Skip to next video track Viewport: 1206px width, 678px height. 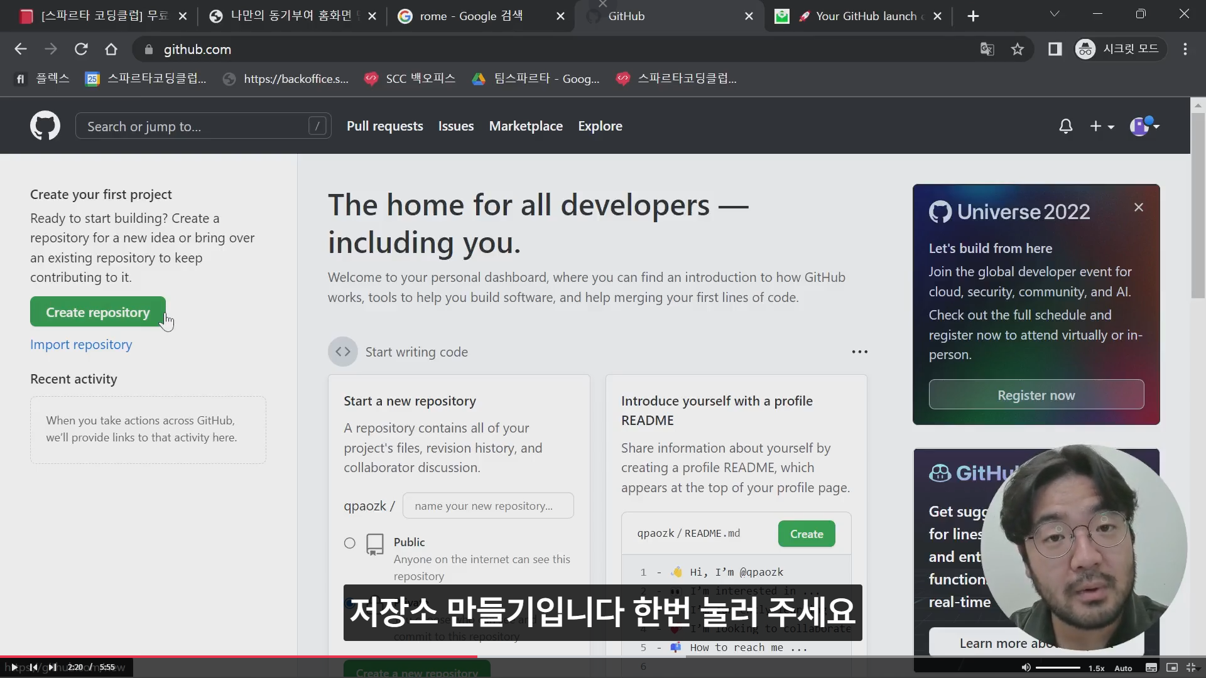53,667
